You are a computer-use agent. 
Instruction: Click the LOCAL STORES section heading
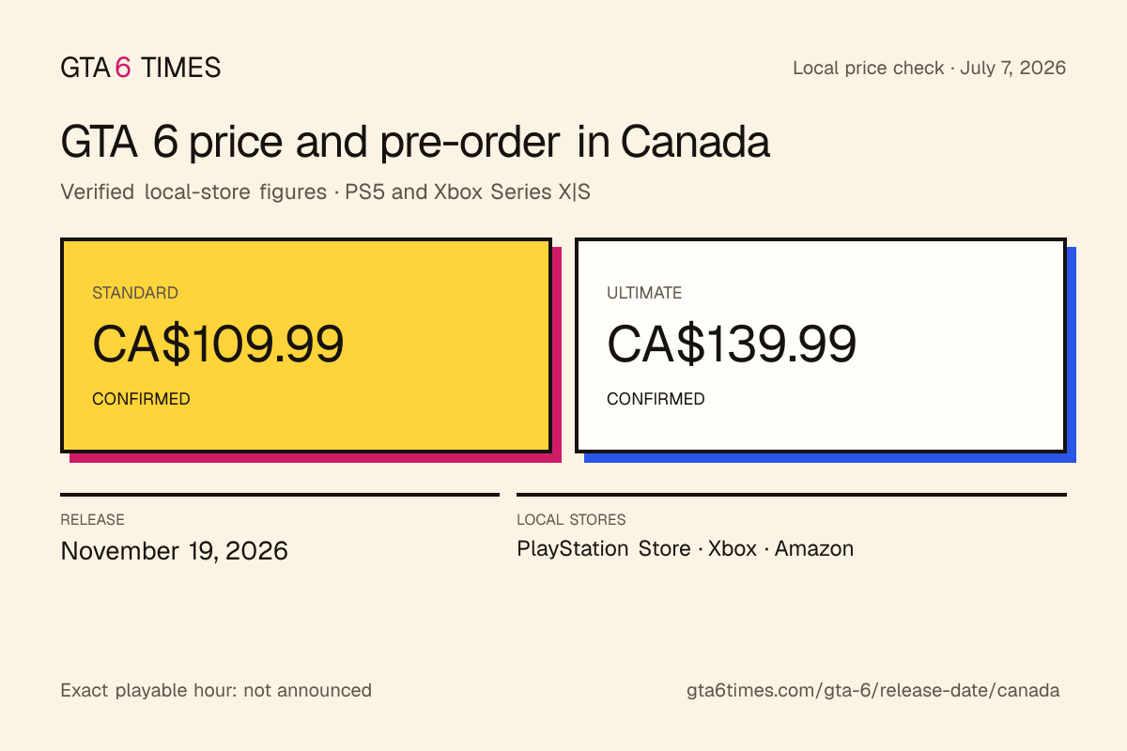pyautogui.click(x=571, y=519)
